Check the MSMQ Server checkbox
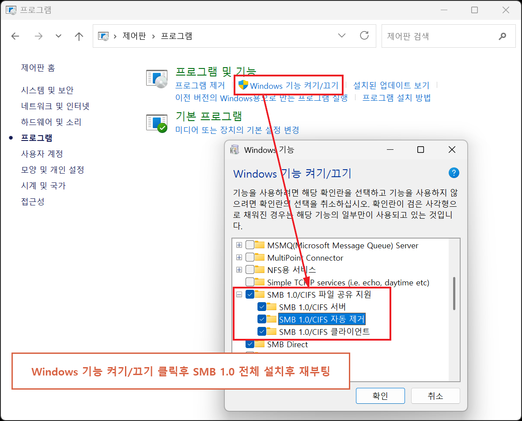 (250, 245)
